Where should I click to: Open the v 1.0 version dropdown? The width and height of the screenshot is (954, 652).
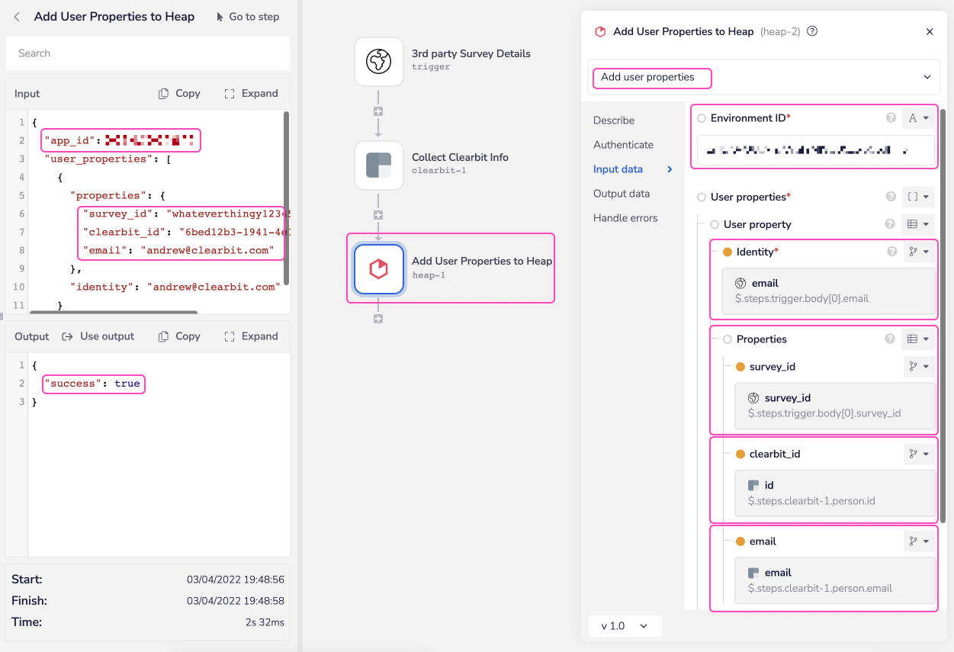click(625, 626)
